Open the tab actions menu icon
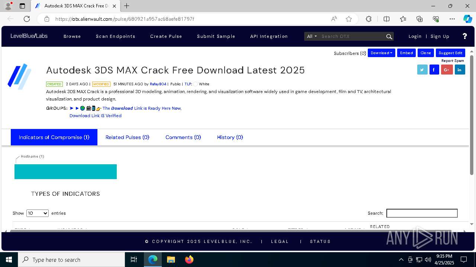The width and height of the screenshot is (476, 267). tap(22, 6)
